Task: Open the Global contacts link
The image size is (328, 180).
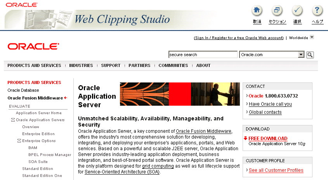Action: click(265, 112)
